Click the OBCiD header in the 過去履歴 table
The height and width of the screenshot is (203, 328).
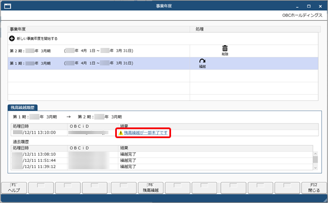point(93,148)
